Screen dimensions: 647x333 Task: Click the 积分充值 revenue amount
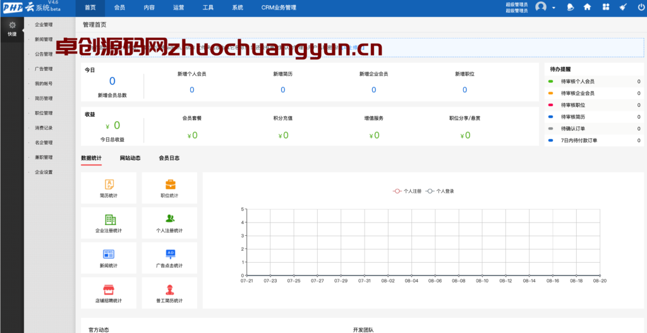coord(283,135)
